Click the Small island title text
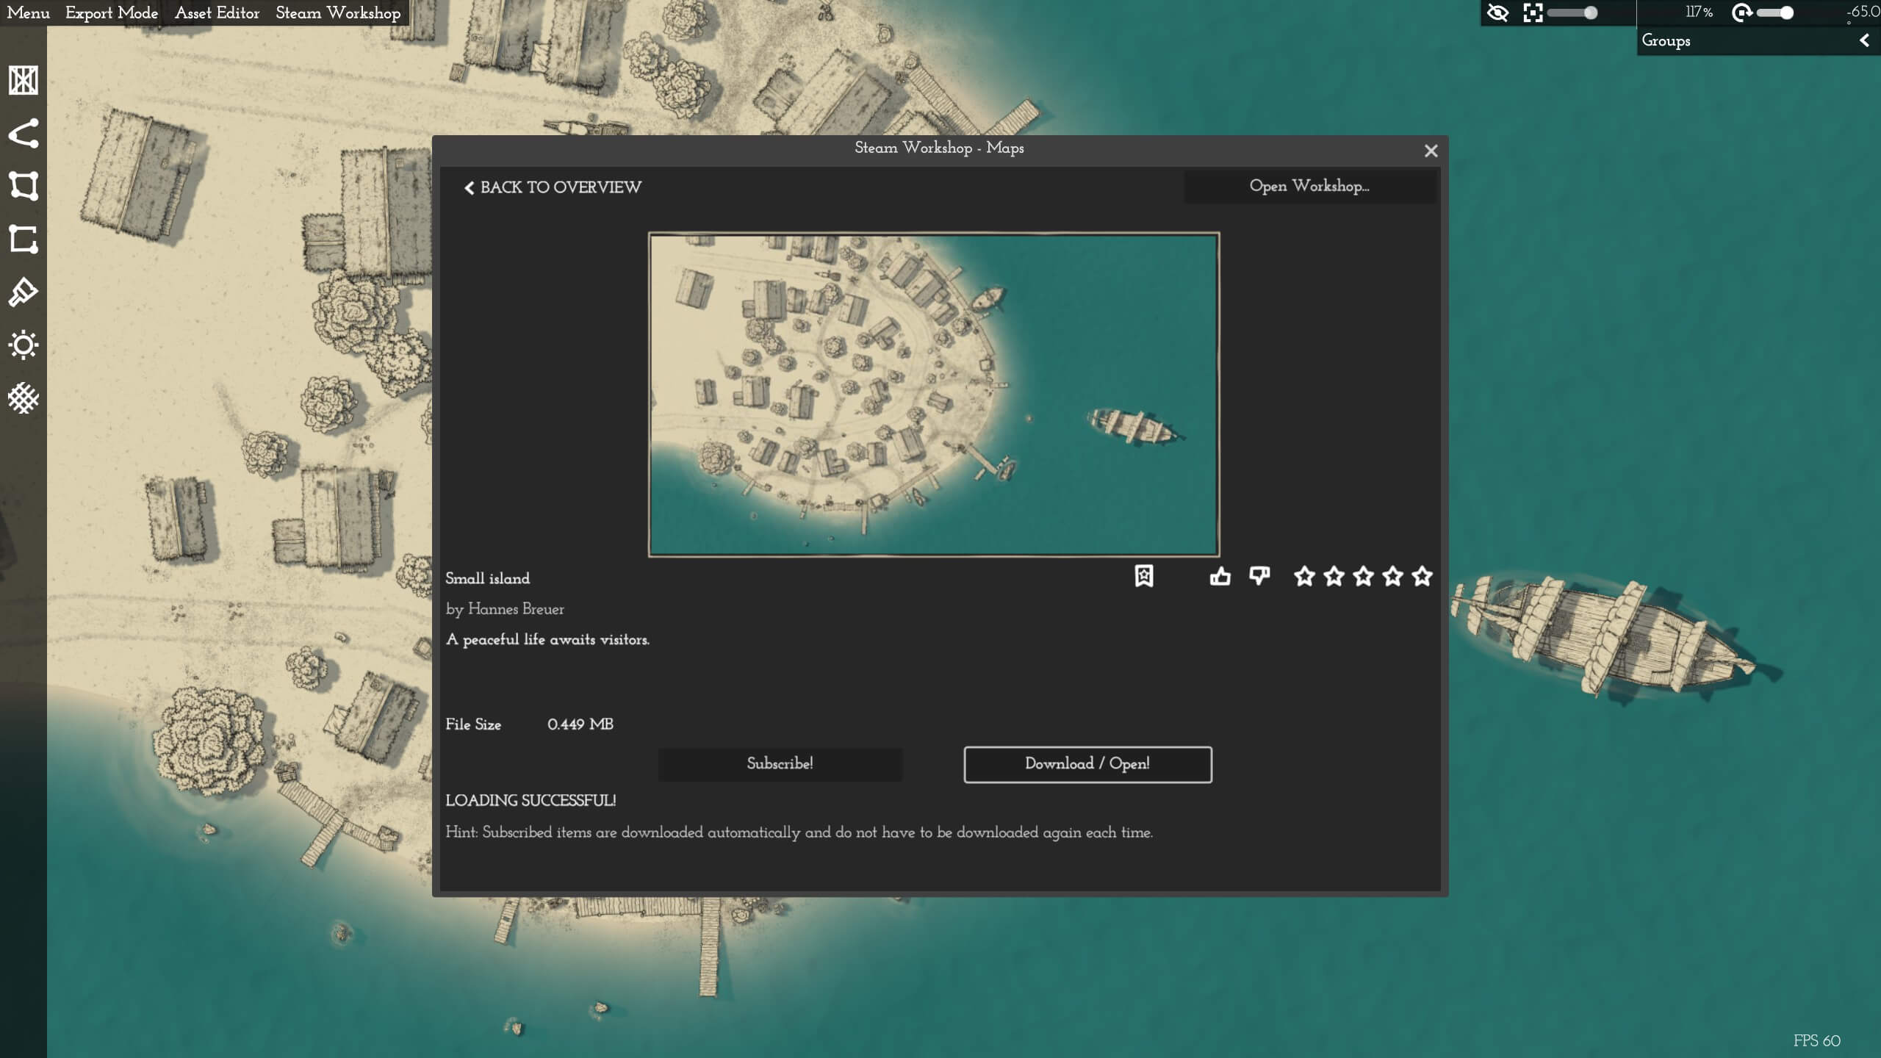 [487, 578]
